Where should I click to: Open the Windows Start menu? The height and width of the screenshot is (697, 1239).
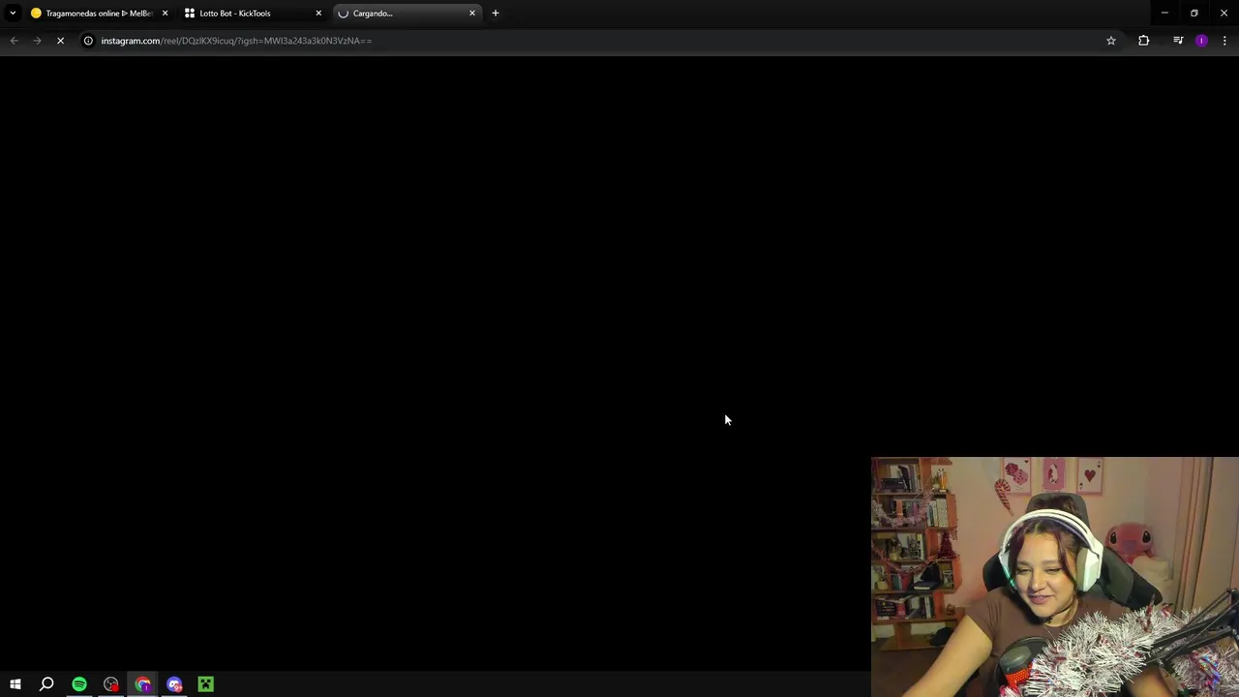15,684
